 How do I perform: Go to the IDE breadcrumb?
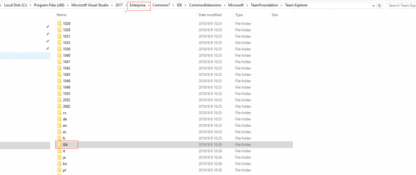point(179,5)
